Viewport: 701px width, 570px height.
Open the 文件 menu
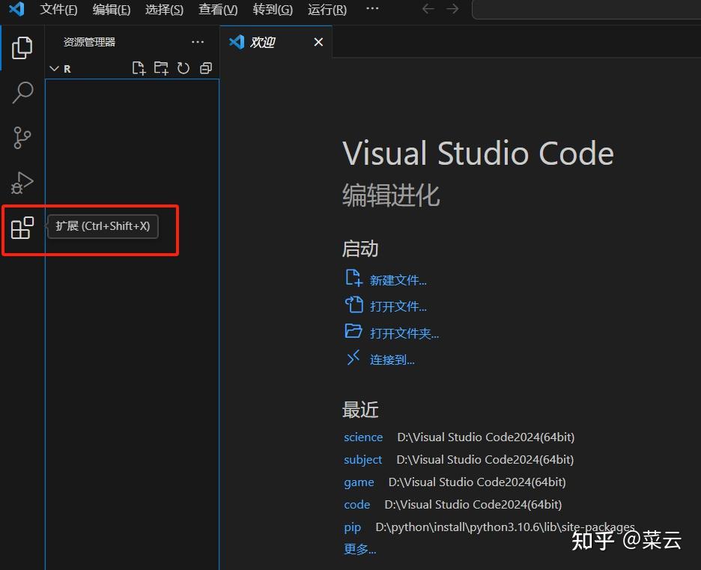point(58,10)
